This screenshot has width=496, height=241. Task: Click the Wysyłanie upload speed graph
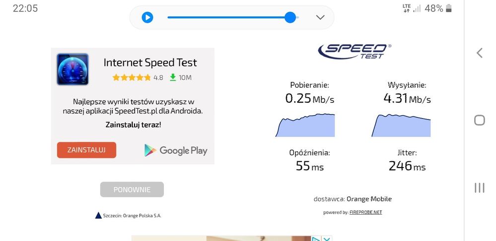(401, 125)
